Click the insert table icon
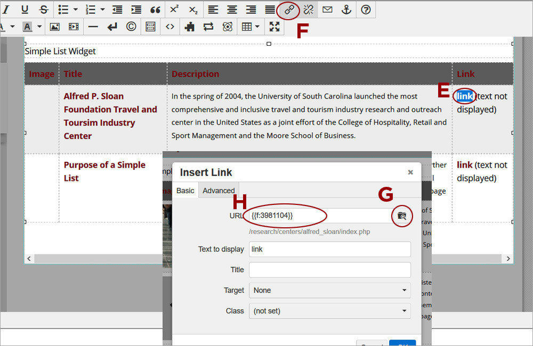Image resolution: width=533 pixels, height=346 pixels. click(247, 27)
